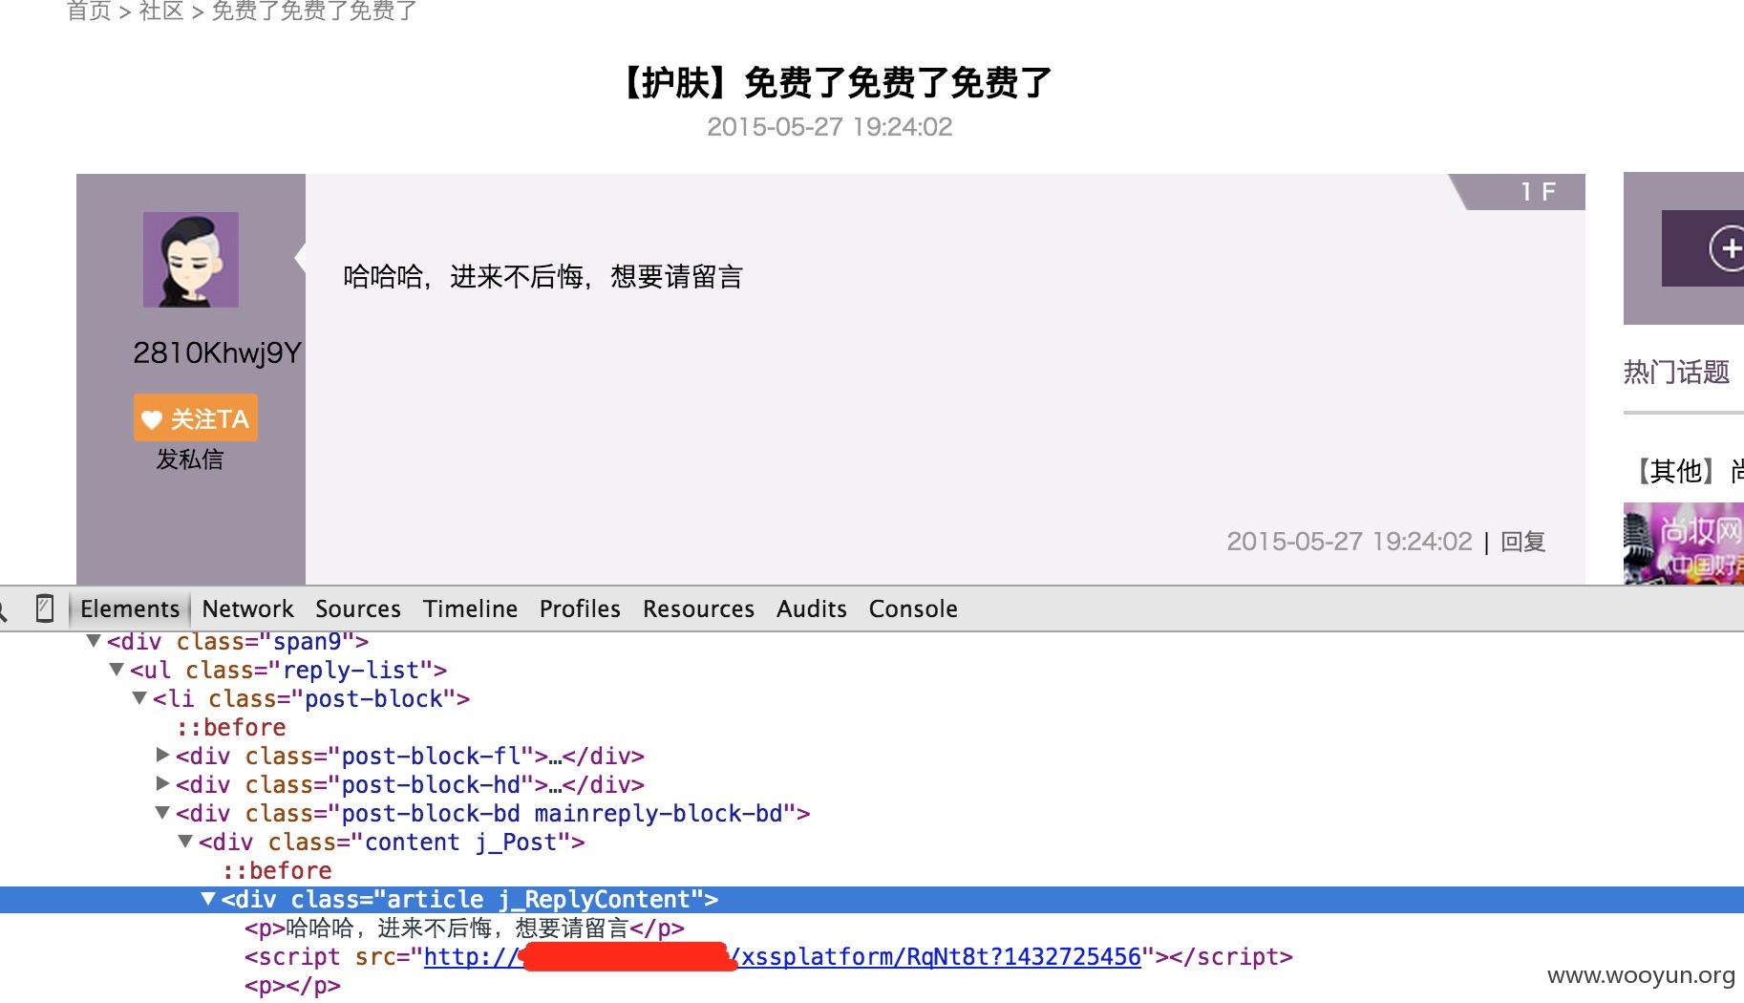Image resolution: width=1744 pixels, height=1003 pixels.
Task: Collapse the article j_ReplyContent node
Action: (208, 899)
